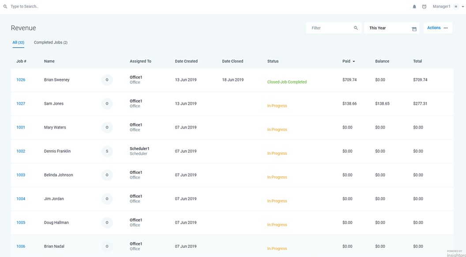466x257 pixels.
Task: Click Sam Jones In Progress status
Action: click(x=277, y=106)
